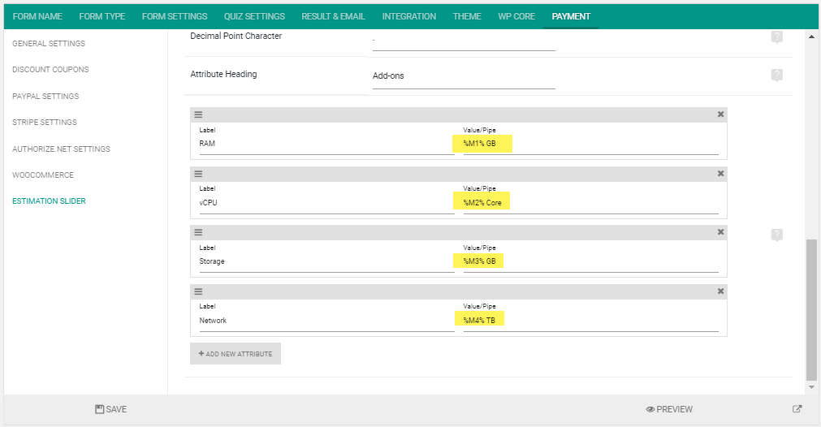Screen dimensions: 821x427
Task: Edit the Network label field
Action: 326,321
